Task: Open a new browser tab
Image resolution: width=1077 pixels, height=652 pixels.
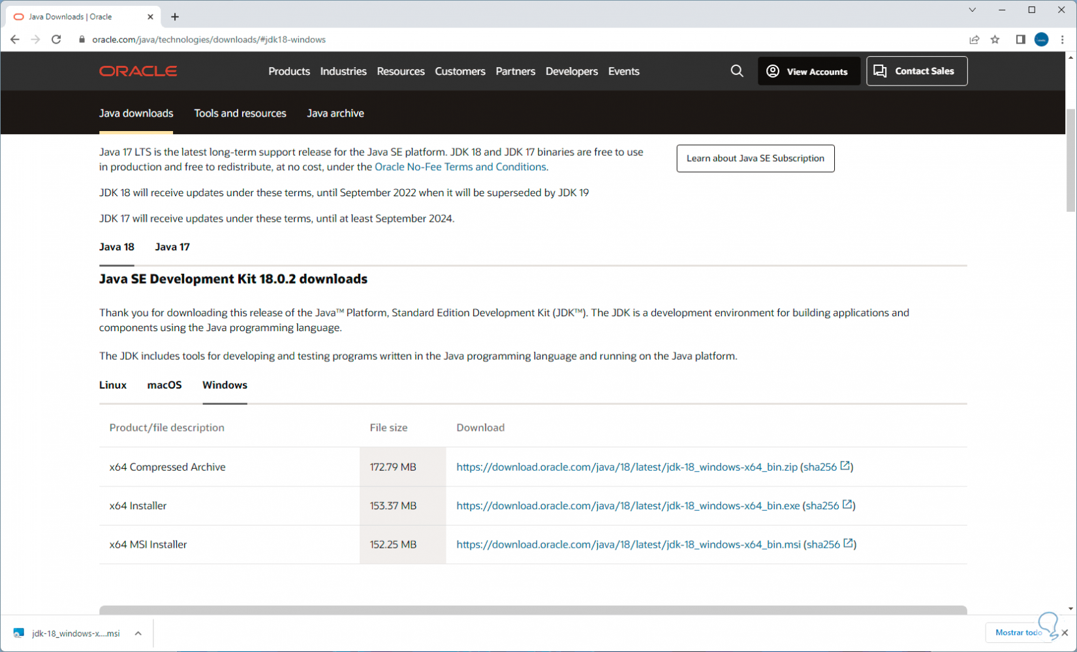Action: pyautogui.click(x=174, y=17)
